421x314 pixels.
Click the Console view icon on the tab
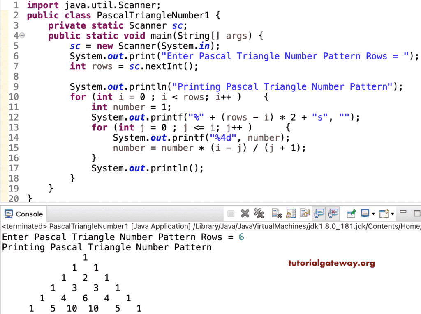pyautogui.click(x=8, y=214)
